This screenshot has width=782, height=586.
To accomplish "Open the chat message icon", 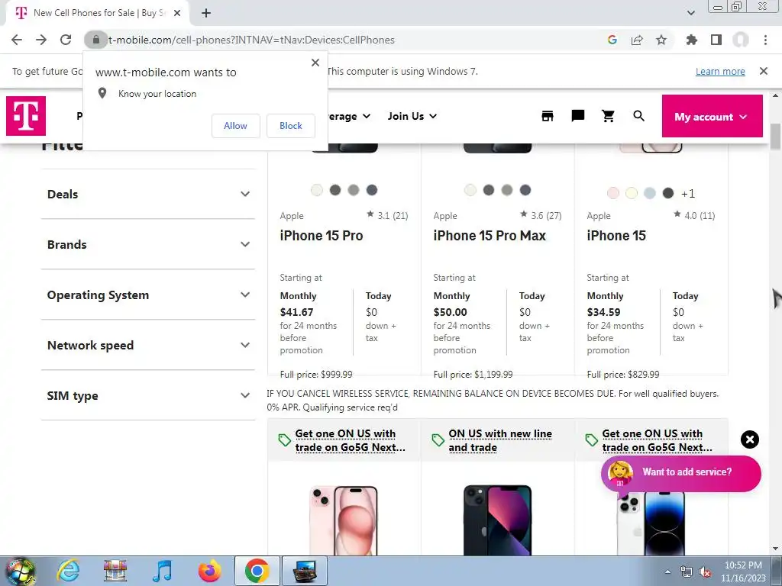I will click(x=577, y=116).
